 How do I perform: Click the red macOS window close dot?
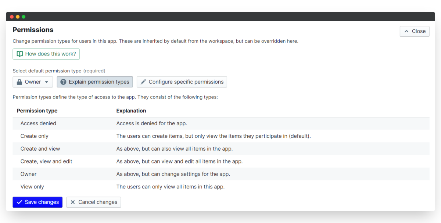12,17
